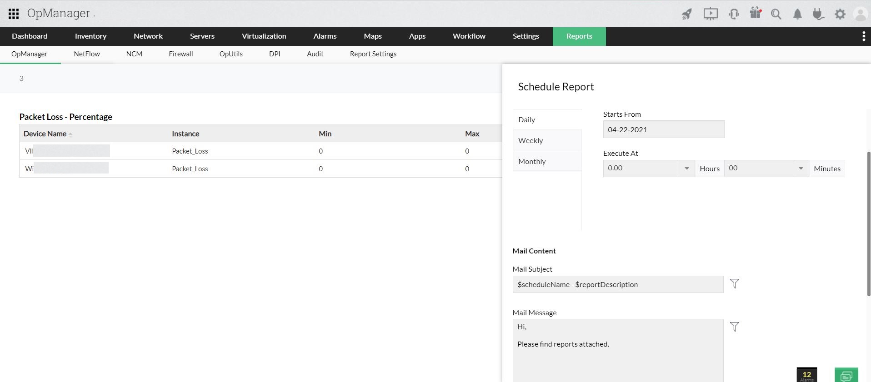
Task: Expand the Minutes dropdown arrow
Action: (x=801, y=169)
